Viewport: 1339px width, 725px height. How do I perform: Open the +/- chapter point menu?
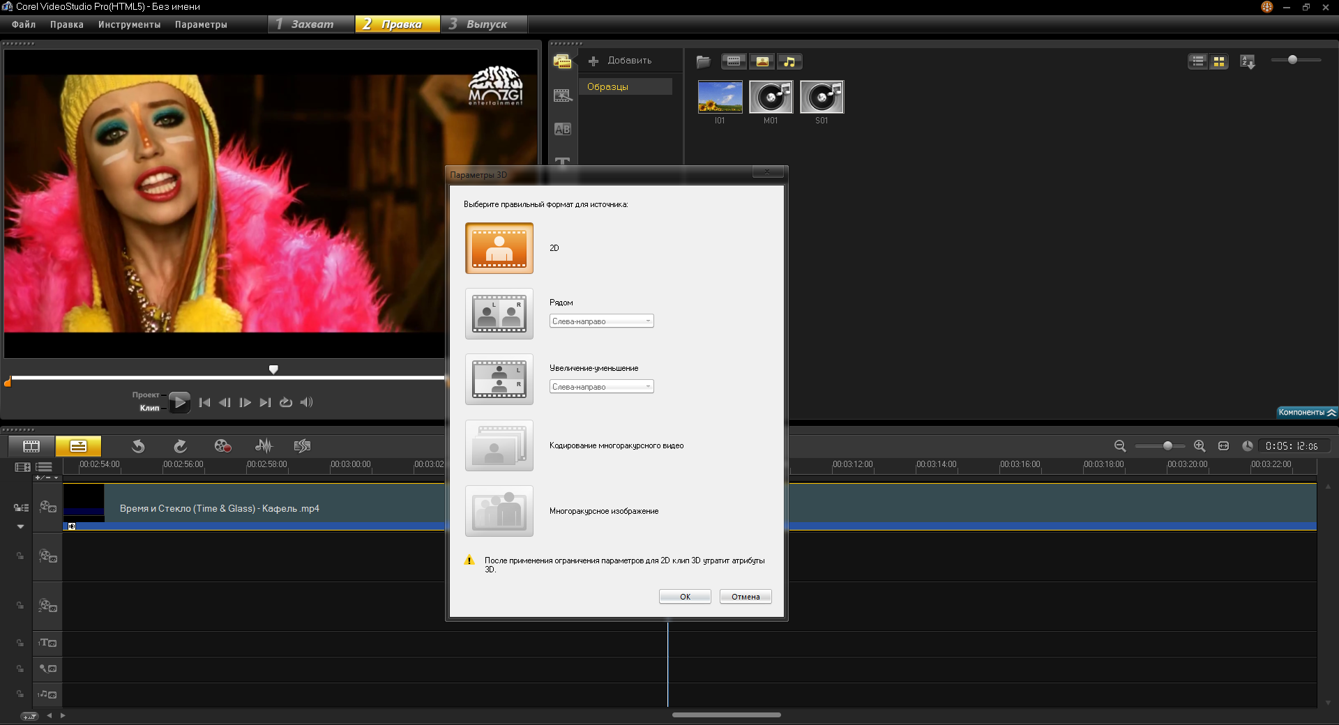(47, 478)
